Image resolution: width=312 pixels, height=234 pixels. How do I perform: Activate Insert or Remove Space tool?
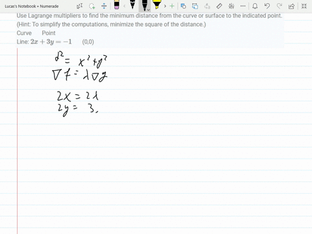pos(104,6)
